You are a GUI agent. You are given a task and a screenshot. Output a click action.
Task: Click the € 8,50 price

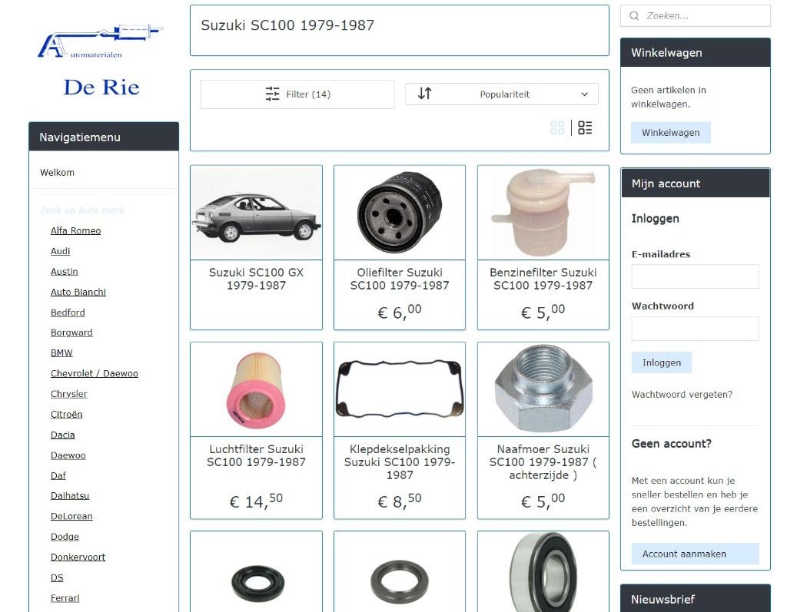point(400,500)
